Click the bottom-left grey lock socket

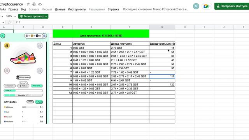pos(7,70)
